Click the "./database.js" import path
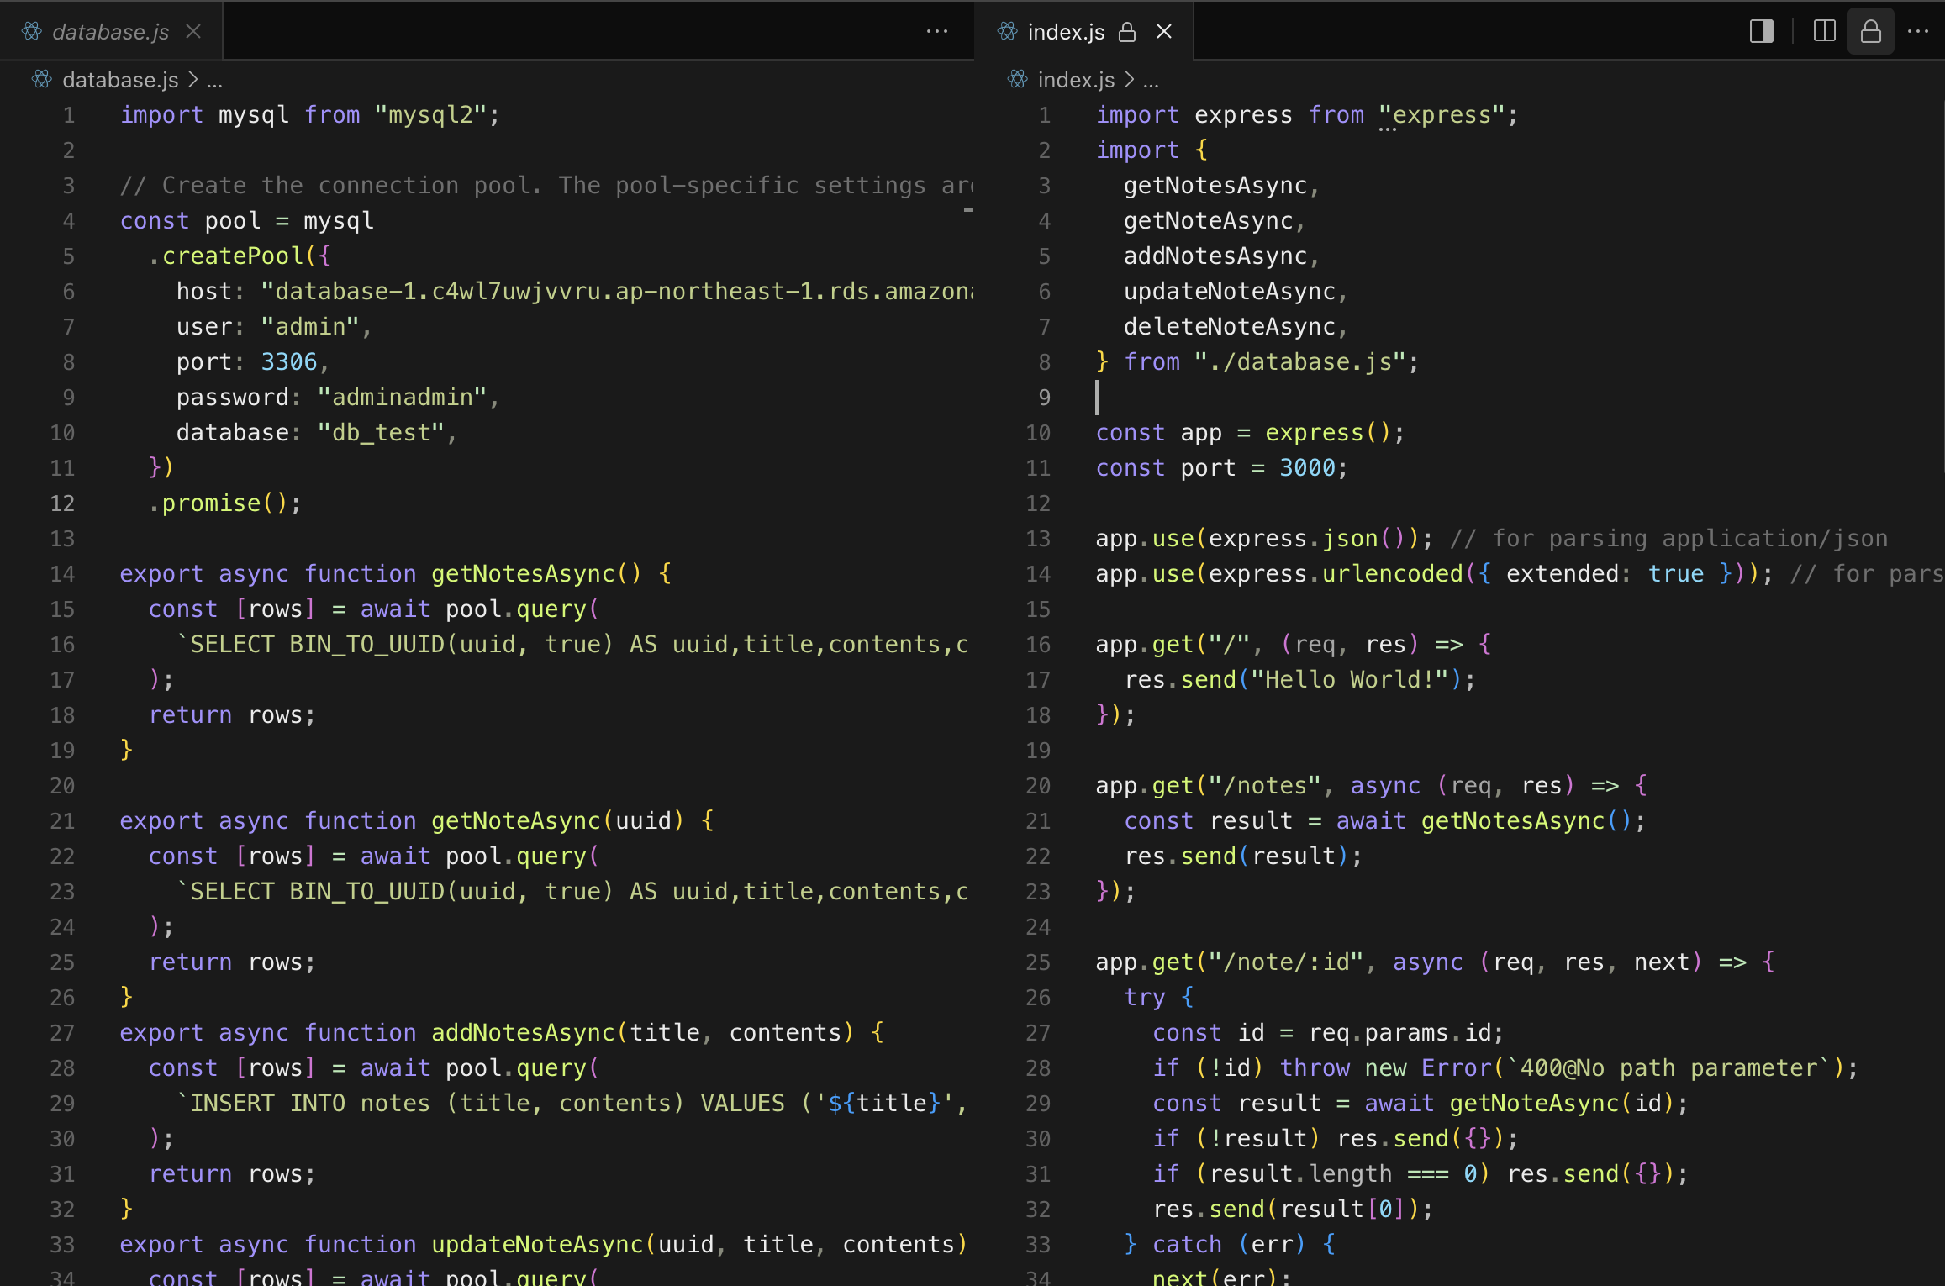Screen dimensions: 1945x1286 pos(1300,362)
